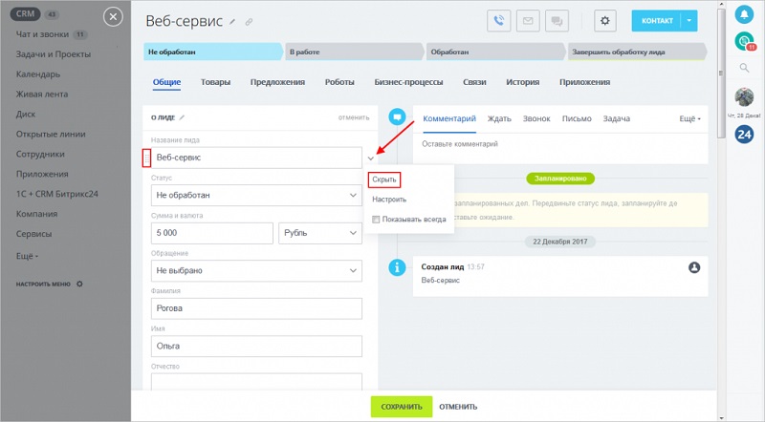The height and width of the screenshot is (422, 765).
Task: Click the notifications bell icon
Action: coord(744,14)
